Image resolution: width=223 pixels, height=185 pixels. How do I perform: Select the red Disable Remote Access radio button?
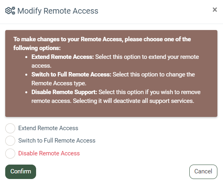(10, 153)
